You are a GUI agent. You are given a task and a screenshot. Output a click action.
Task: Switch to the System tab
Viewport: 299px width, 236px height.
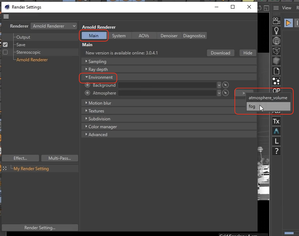pos(119,35)
